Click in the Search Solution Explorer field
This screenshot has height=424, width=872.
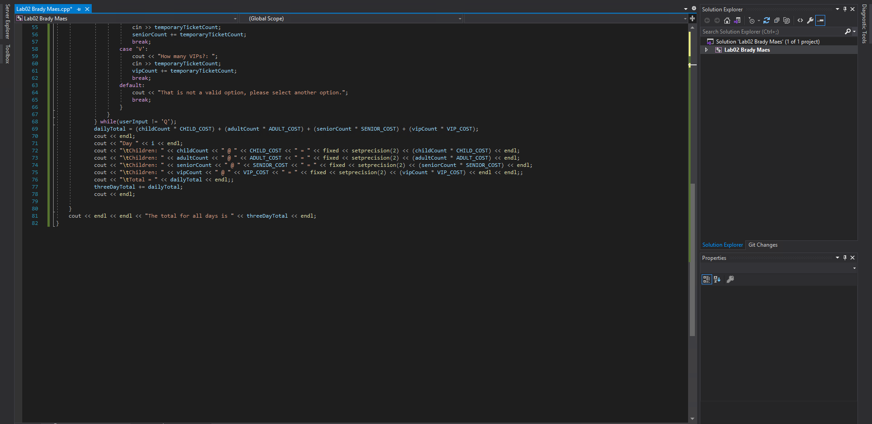[x=771, y=32]
